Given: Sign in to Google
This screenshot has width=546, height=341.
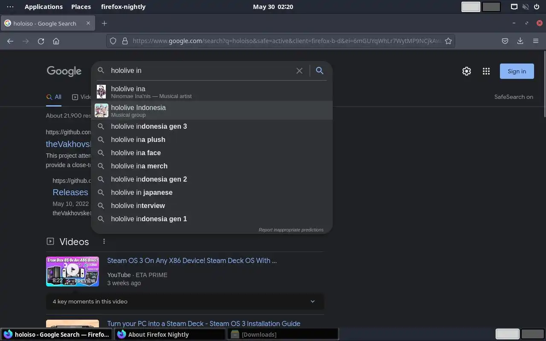Looking at the screenshot, I should (517, 71).
